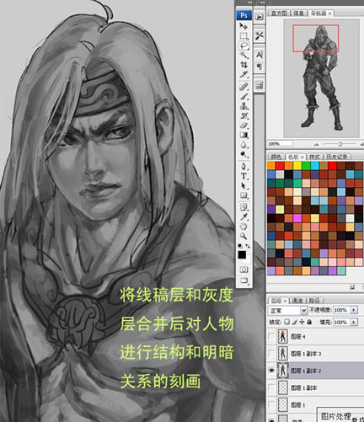Select the Clone Stamp tool
Viewport: 364px width, 422px height.
pyautogui.click(x=244, y=106)
